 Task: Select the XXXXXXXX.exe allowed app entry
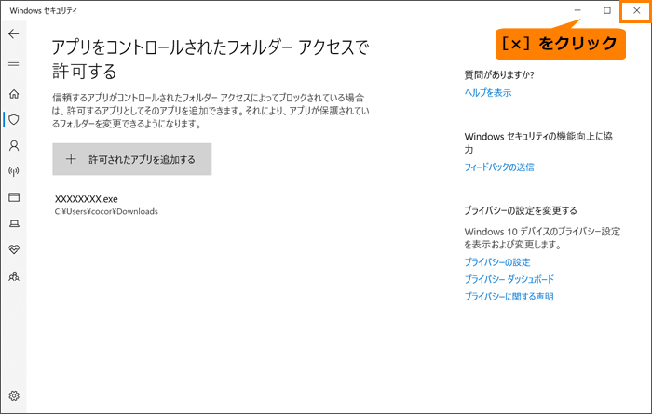[x=106, y=205]
